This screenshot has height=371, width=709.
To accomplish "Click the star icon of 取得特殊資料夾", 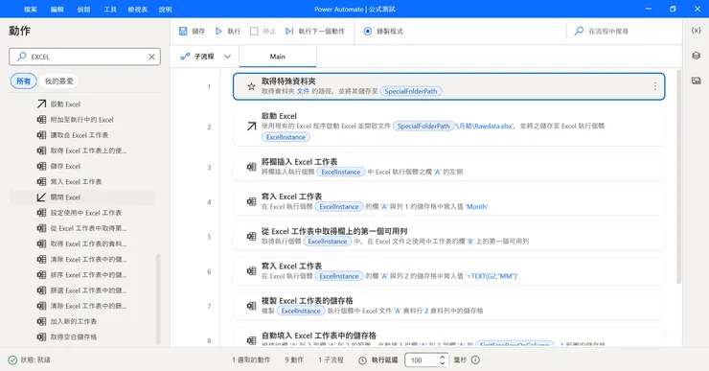I will (x=251, y=86).
